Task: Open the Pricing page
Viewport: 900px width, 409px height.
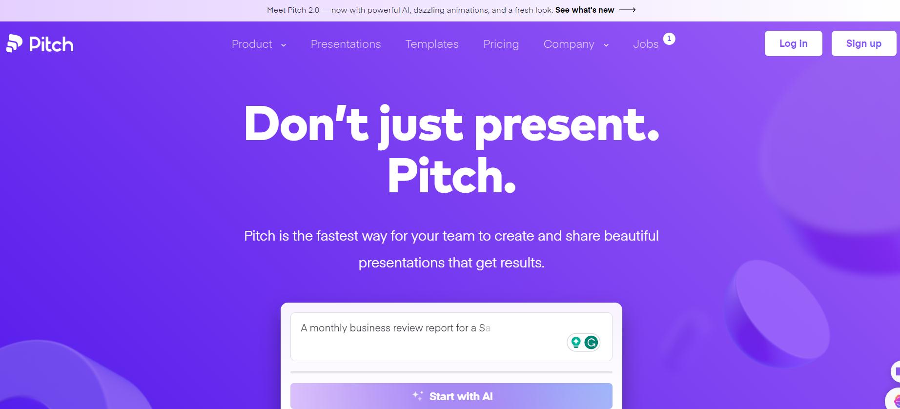Action: coord(501,44)
